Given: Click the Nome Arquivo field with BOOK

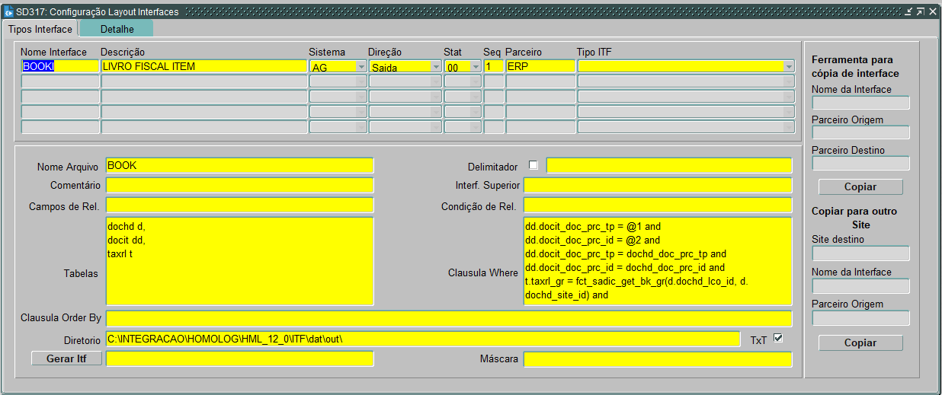Looking at the screenshot, I should point(239,165).
